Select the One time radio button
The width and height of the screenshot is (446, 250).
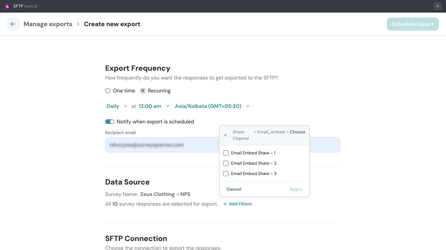(108, 91)
